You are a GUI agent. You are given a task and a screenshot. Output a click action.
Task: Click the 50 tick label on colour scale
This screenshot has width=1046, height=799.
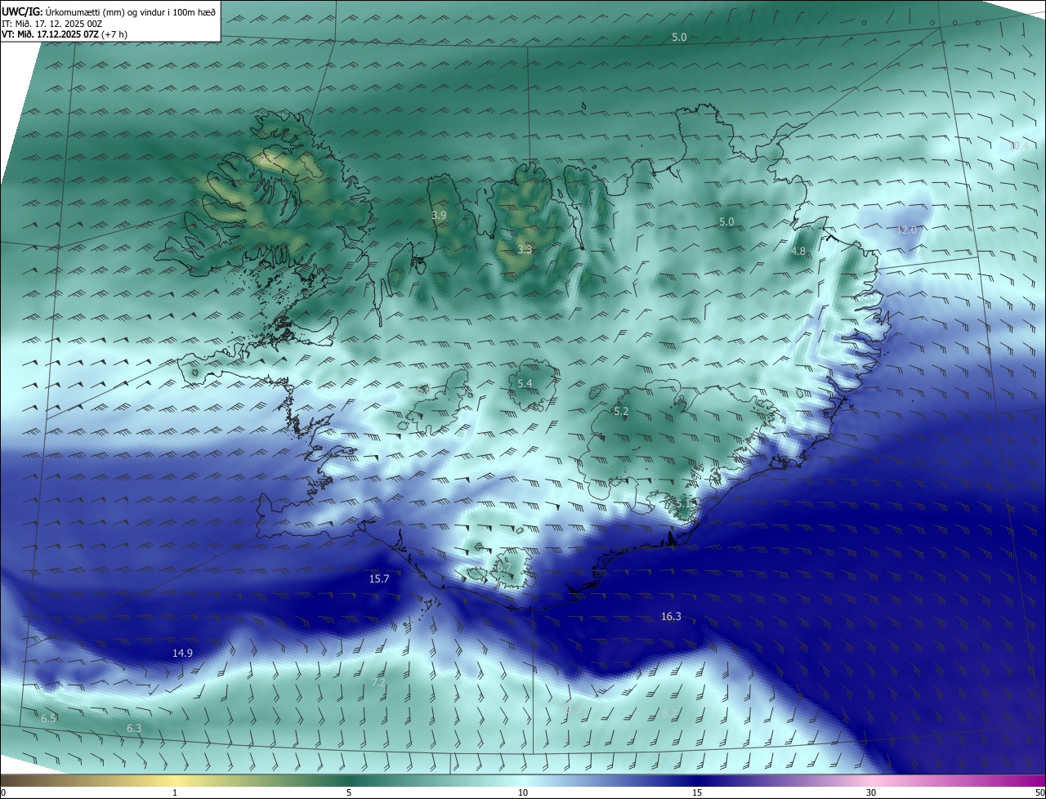click(x=1039, y=793)
